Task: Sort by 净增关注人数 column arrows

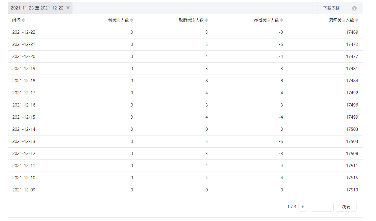Action: click(x=282, y=20)
